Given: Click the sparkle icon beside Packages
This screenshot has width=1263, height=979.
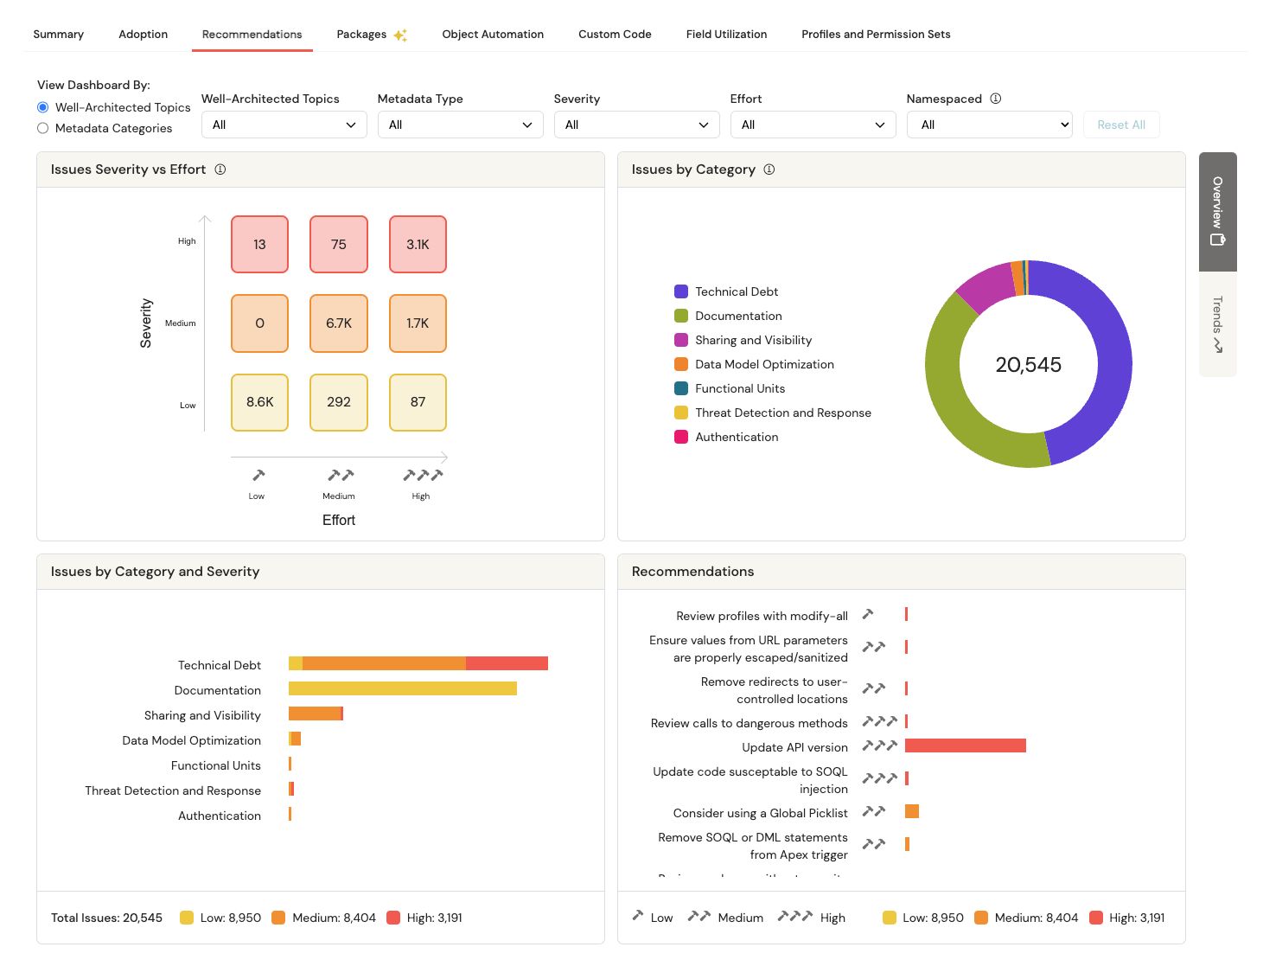Looking at the screenshot, I should [x=400, y=35].
